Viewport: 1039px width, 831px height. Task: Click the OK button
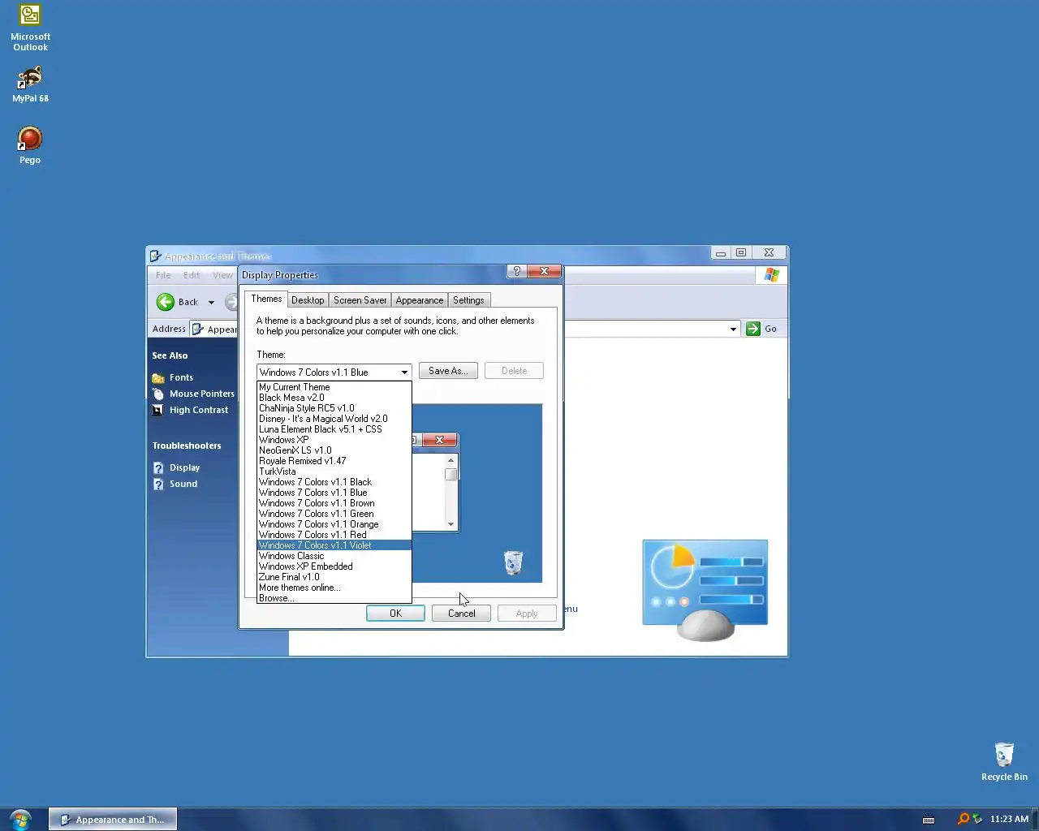click(x=395, y=614)
